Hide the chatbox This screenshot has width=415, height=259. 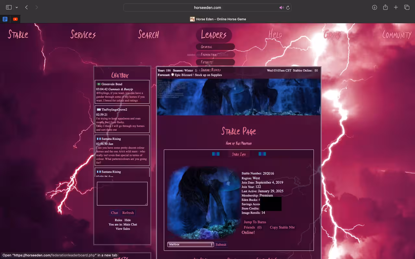(128, 220)
